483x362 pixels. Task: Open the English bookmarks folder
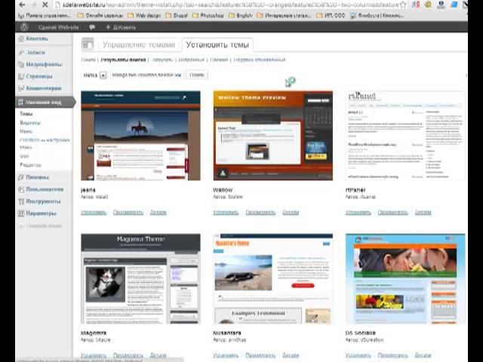coord(240,15)
